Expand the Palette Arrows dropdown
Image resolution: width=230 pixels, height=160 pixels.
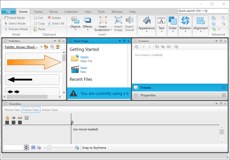(42, 47)
